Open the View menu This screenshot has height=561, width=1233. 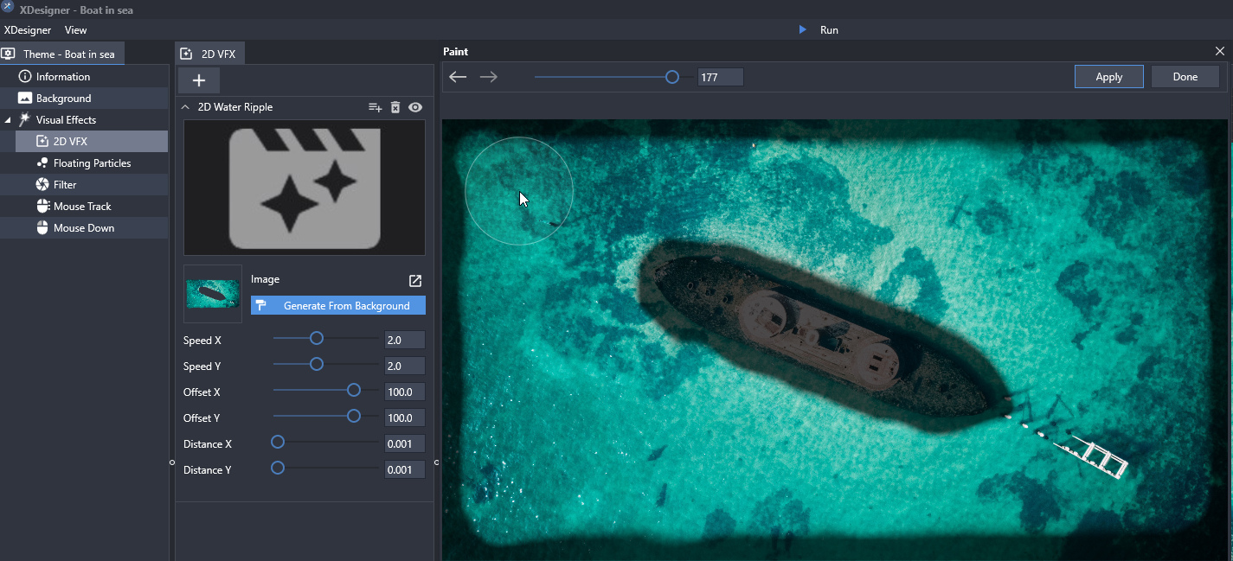tap(76, 30)
